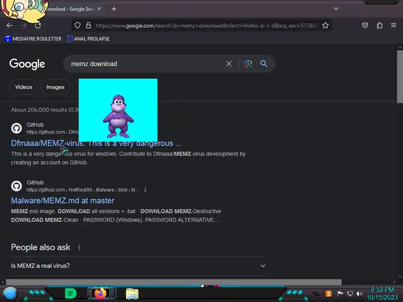Open the Firefox hamburger menu
The width and height of the screenshot is (403, 302).
[394, 25]
